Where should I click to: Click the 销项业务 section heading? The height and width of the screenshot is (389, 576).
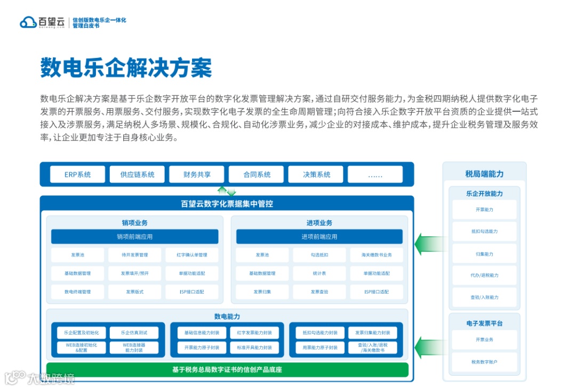click(x=135, y=222)
